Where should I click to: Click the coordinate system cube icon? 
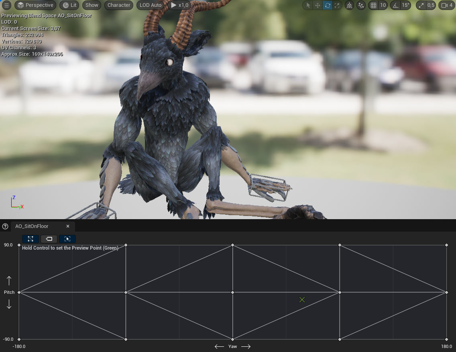(x=349, y=5)
